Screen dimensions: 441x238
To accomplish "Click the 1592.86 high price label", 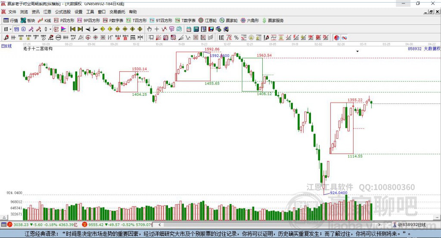I will point(212,49).
